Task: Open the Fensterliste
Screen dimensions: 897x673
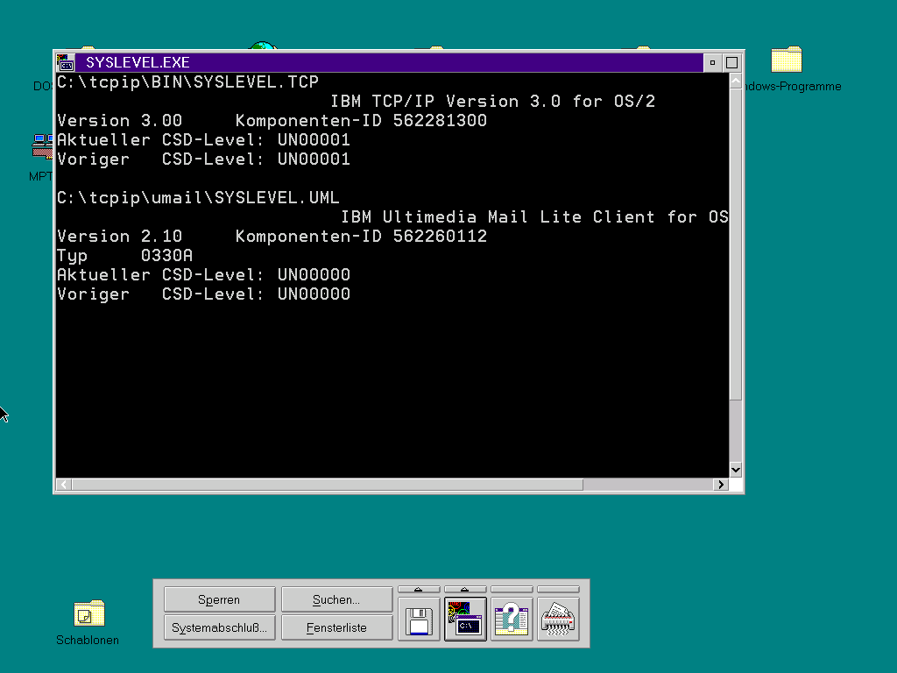Action: pyautogui.click(x=336, y=627)
